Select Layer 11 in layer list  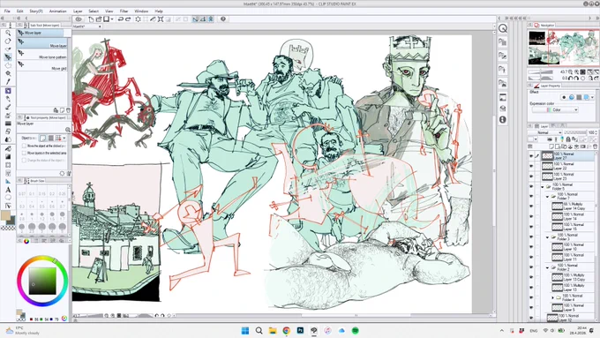point(572,257)
